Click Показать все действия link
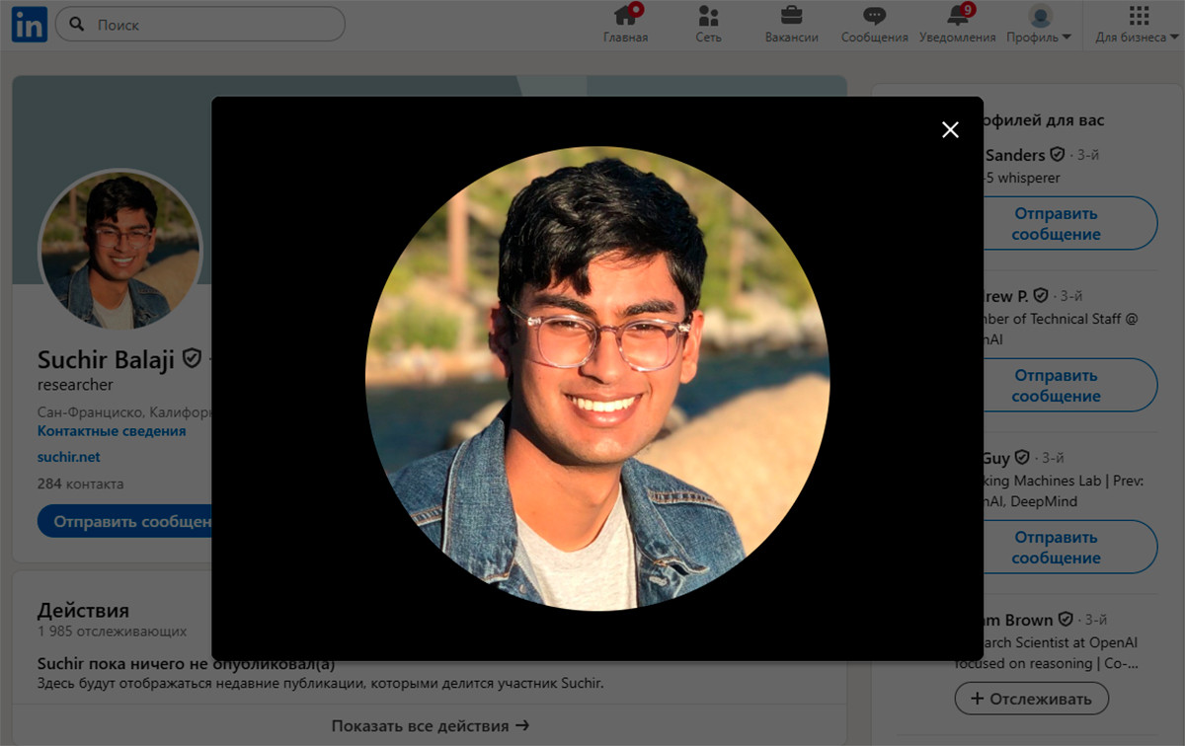The width and height of the screenshot is (1185, 746). [x=430, y=725]
